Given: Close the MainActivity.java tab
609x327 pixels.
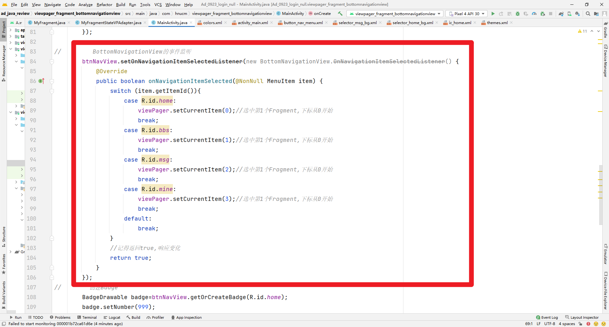Looking at the screenshot, I should click(191, 22).
